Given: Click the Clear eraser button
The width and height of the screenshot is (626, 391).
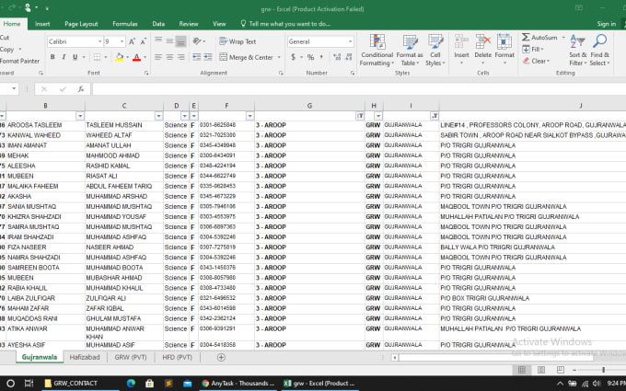Looking at the screenshot, I should pos(536,61).
